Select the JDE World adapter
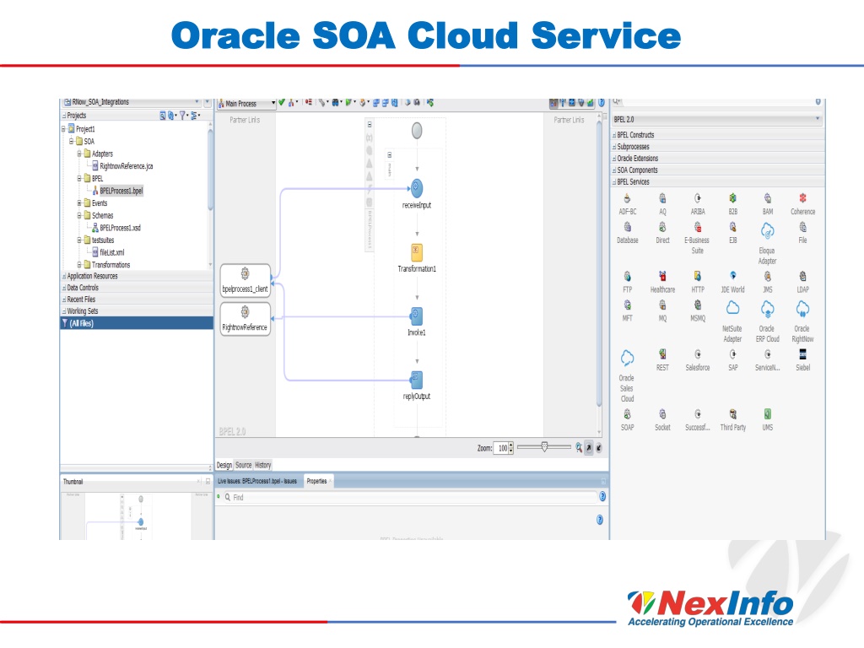 point(733,277)
